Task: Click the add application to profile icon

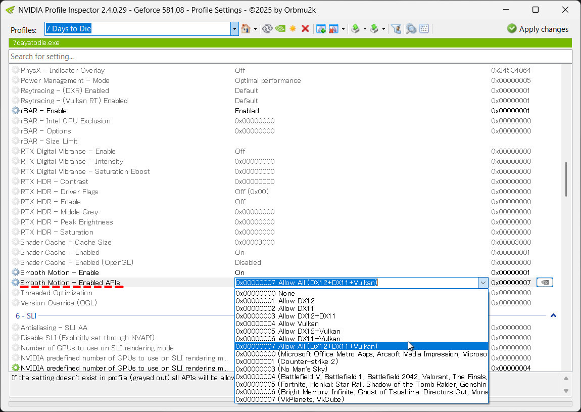Action: click(x=321, y=29)
